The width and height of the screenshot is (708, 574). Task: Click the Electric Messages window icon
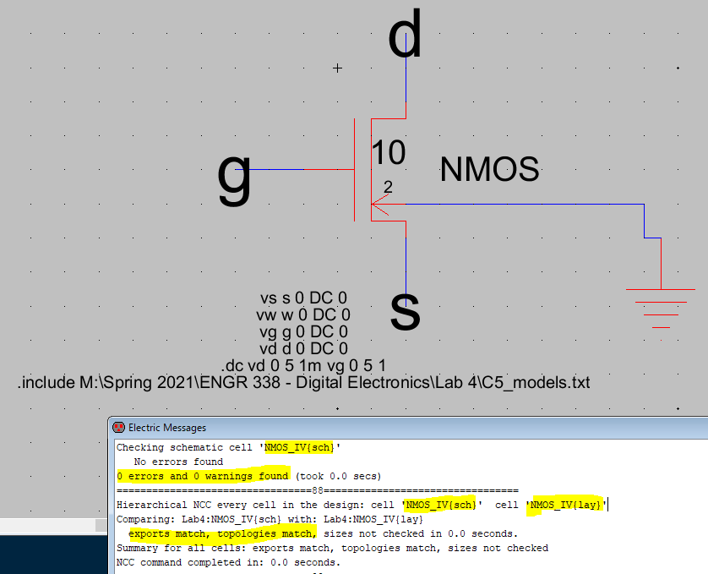click(x=118, y=428)
